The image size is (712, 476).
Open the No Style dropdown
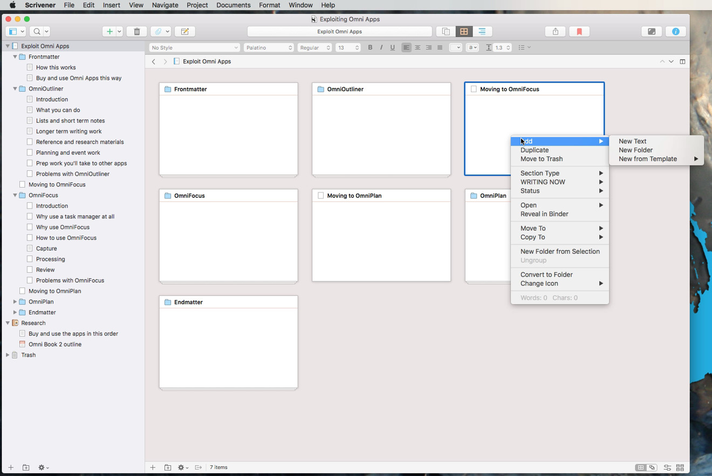tap(194, 47)
